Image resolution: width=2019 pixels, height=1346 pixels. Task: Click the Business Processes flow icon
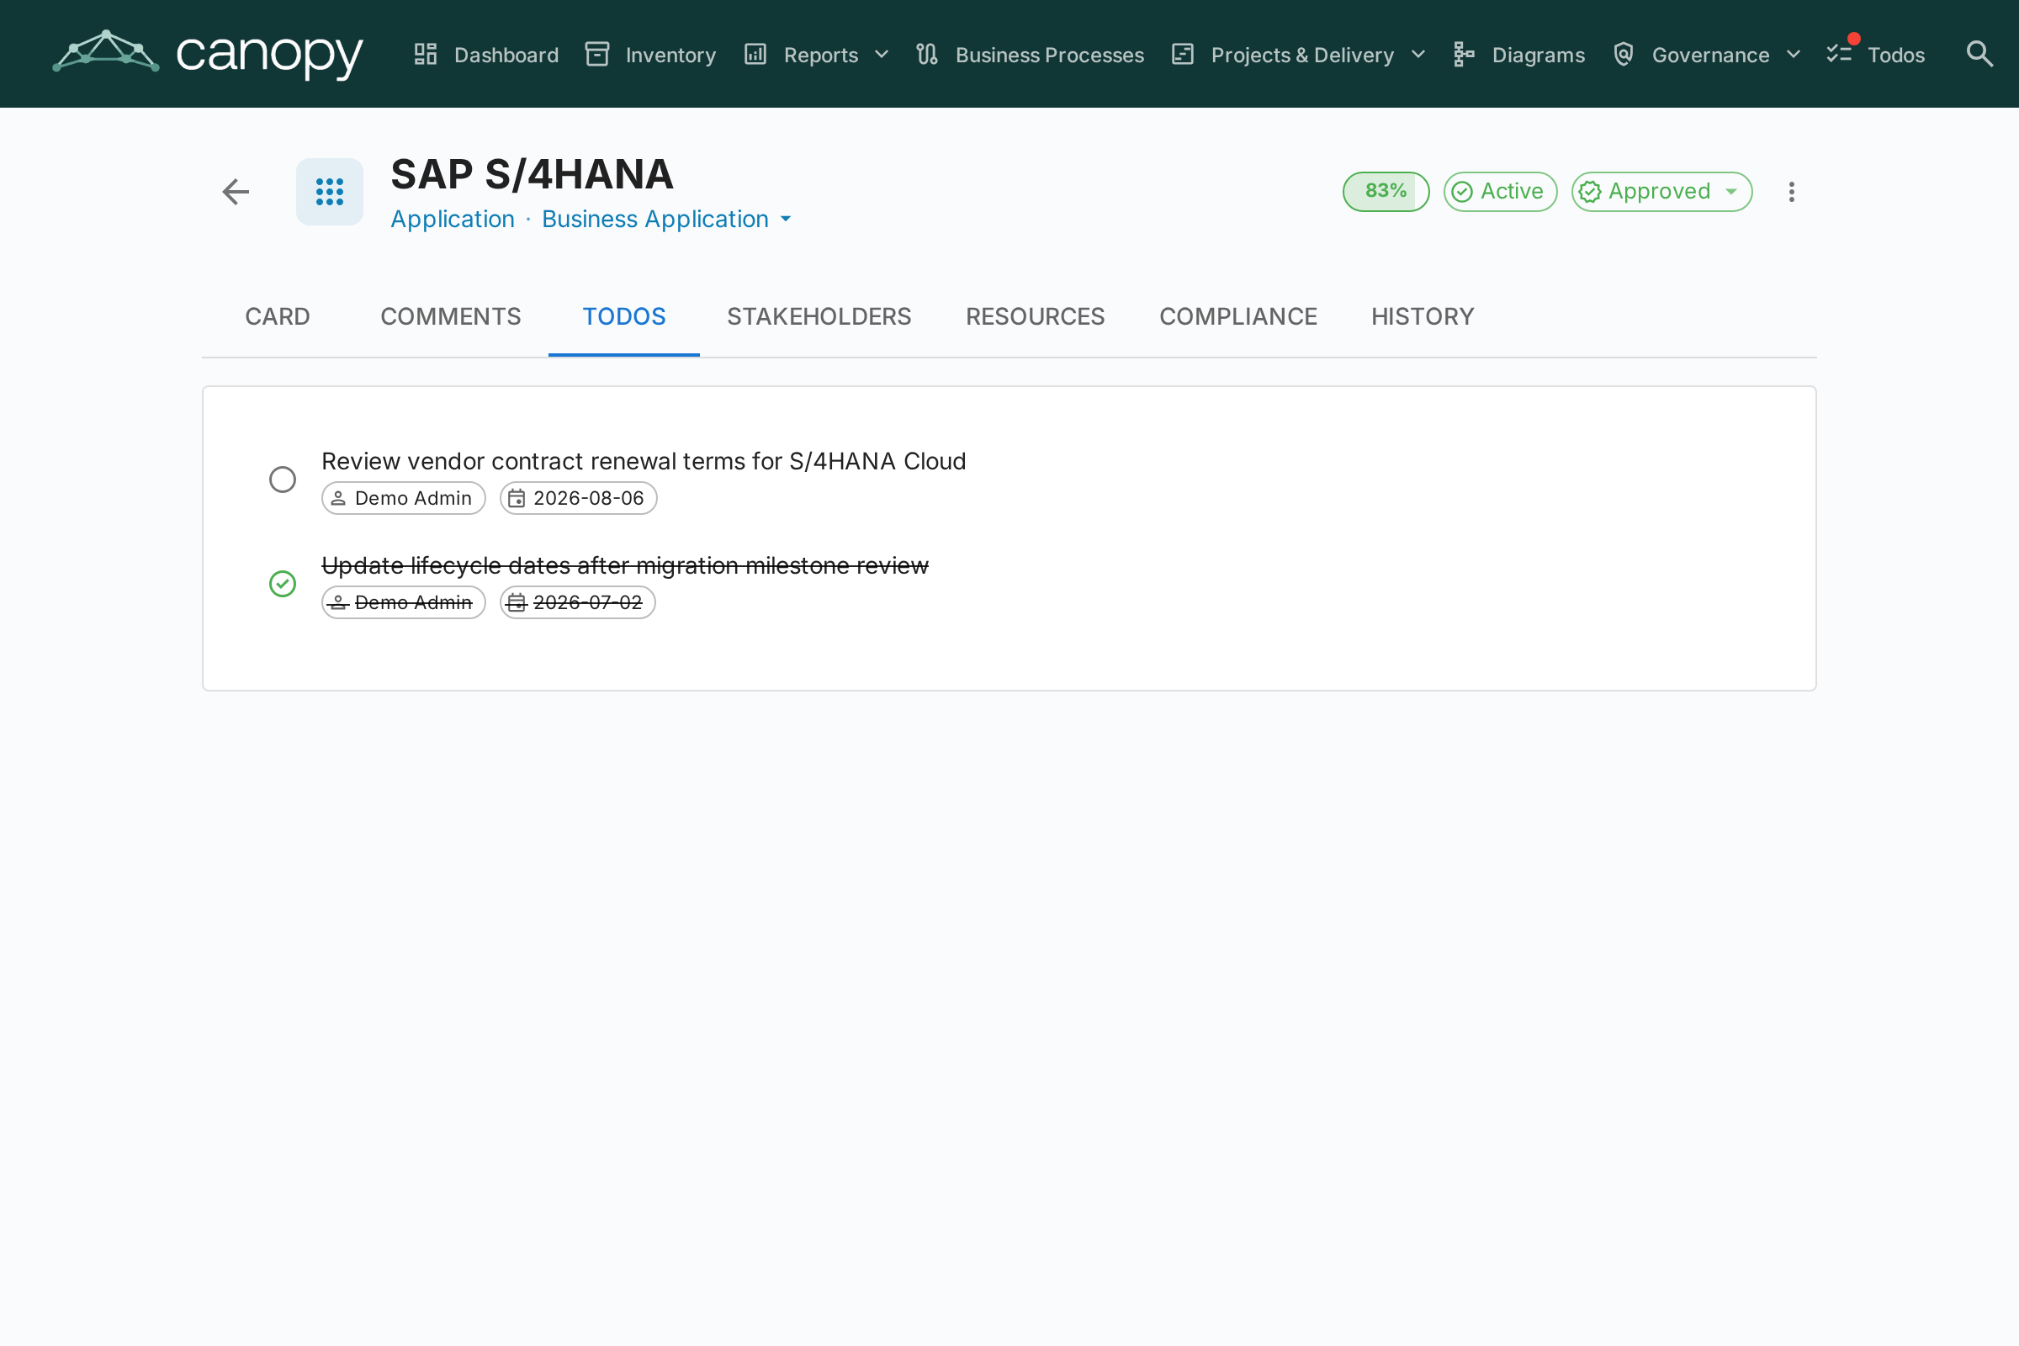click(927, 54)
